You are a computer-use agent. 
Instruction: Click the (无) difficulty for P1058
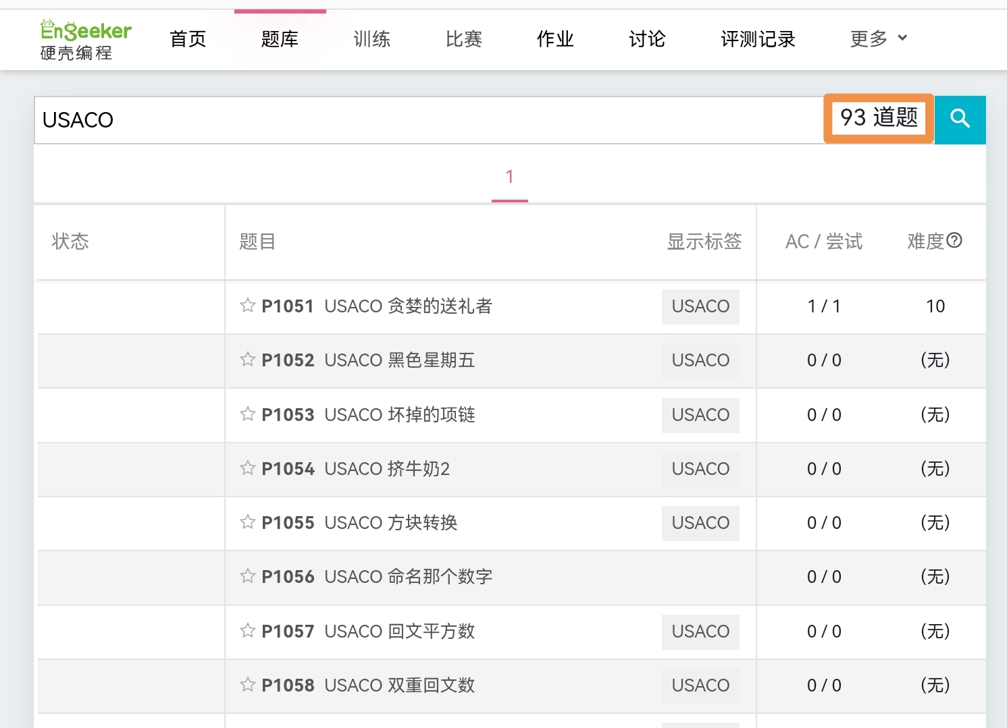click(x=935, y=685)
